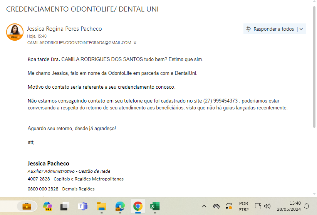Screen dimensions: 317x215
Task: Expand the recipient details chevron
Action: [135, 43]
